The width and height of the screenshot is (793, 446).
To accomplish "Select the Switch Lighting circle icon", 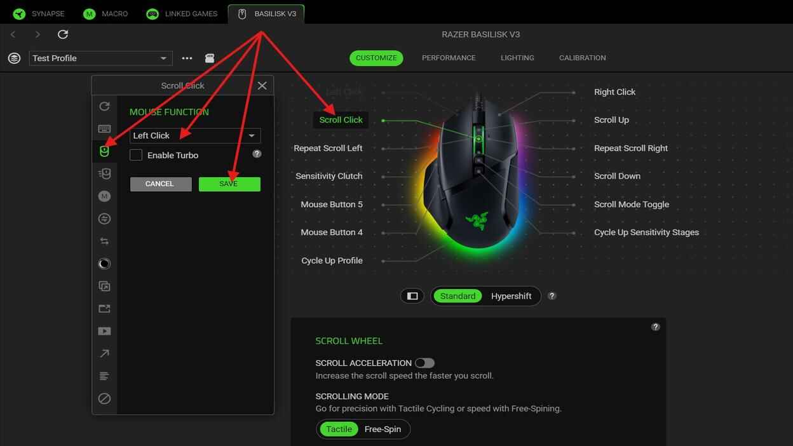I will pyautogui.click(x=104, y=264).
